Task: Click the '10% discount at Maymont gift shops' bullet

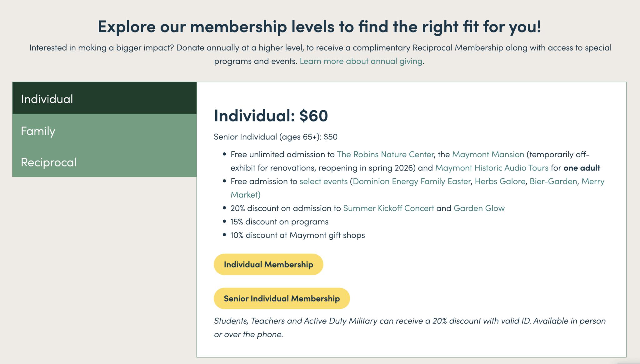Action: [x=297, y=235]
